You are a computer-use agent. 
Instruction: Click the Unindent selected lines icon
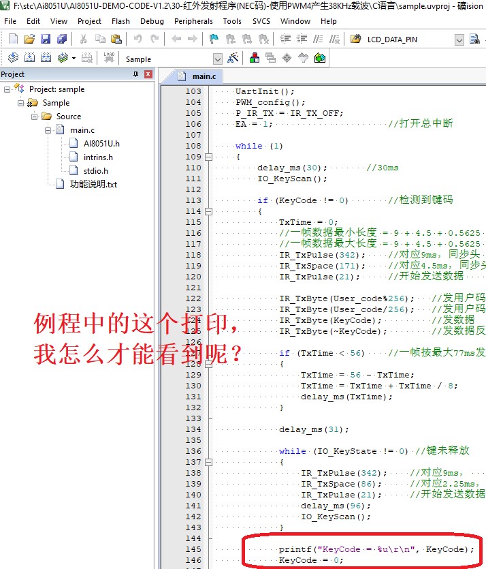point(302,40)
